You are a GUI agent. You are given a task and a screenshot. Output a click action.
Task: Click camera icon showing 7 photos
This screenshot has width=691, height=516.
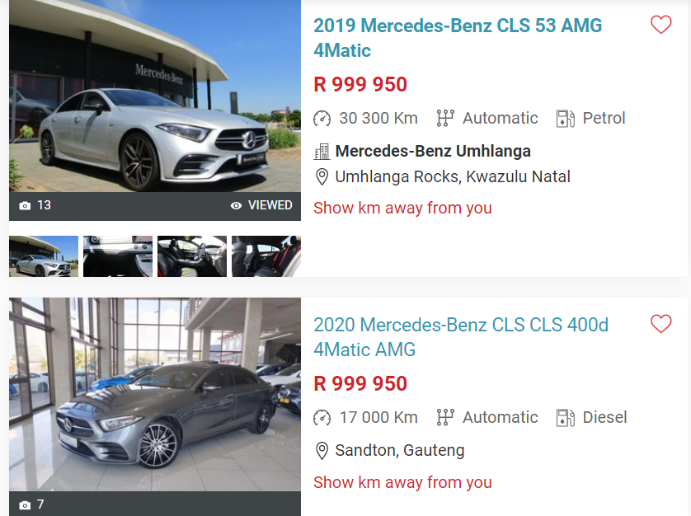(25, 504)
